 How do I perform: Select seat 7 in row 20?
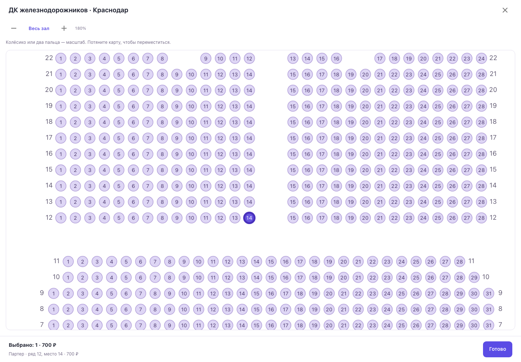pos(148,90)
